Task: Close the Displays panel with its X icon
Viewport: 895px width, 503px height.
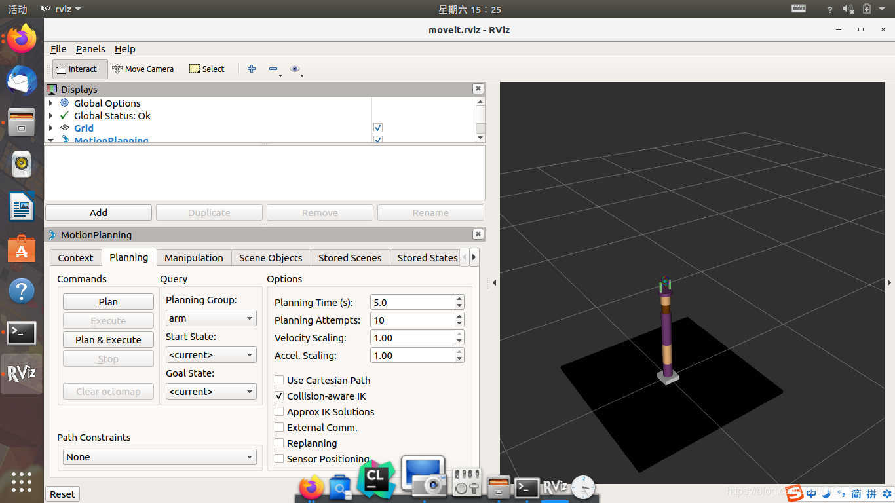Action: click(x=478, y=89)
